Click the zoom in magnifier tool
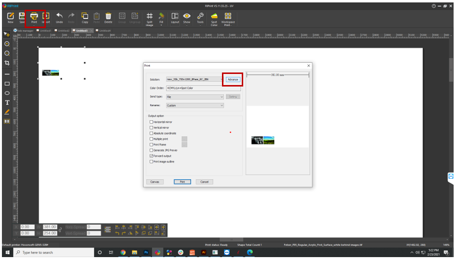The width and height of the screenshot is (456, 260). (x=7, y=44)
